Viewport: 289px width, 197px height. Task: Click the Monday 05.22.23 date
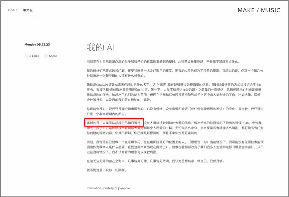(x=37, y=45)
